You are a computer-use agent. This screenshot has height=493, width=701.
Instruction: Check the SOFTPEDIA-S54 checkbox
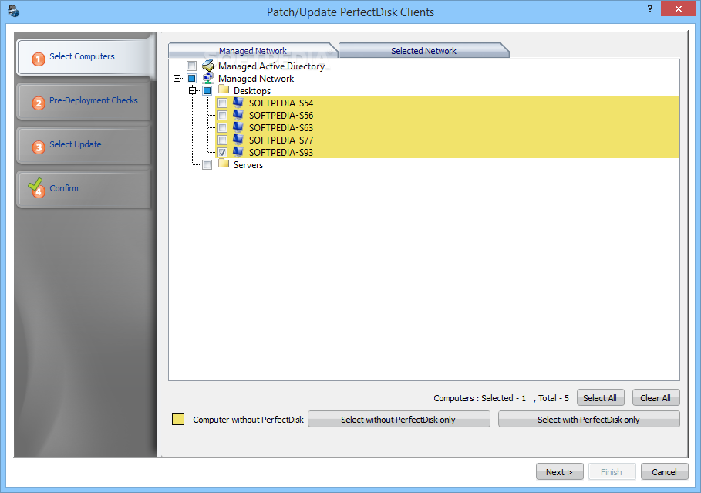click(223, 103)
